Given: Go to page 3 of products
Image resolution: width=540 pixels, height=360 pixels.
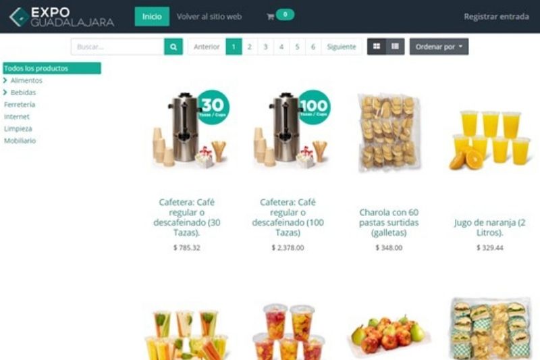Looking at the screenshot, I should tap(265, 47).
